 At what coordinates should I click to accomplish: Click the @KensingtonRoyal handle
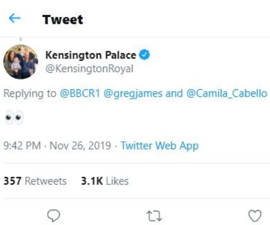89,69
